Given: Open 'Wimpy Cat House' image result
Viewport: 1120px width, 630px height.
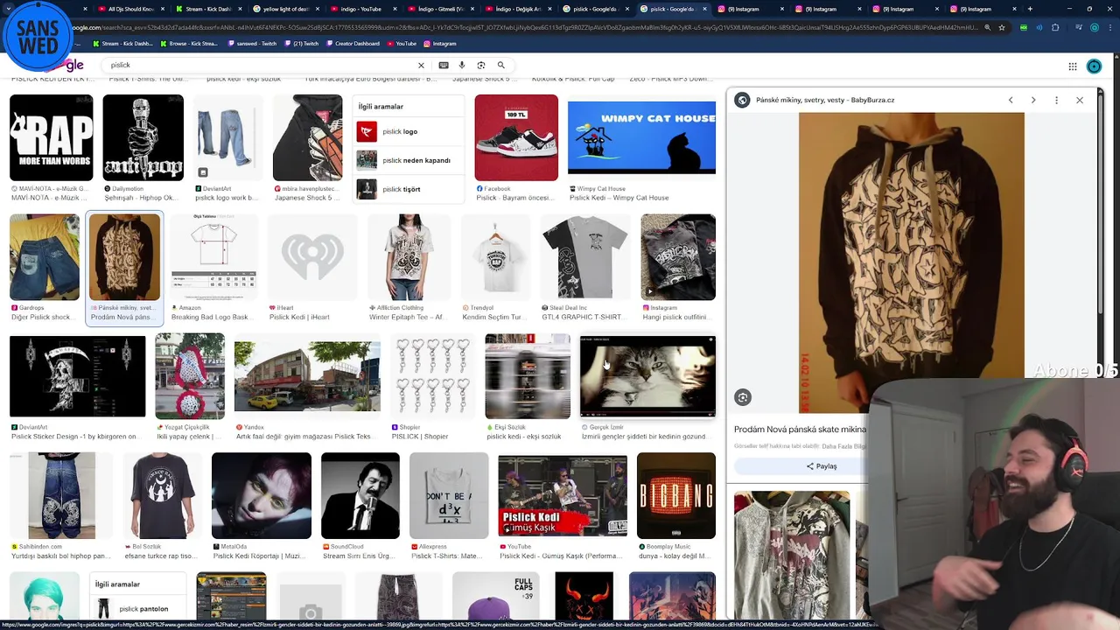Looking at the screenshot, I should point(641,137).
